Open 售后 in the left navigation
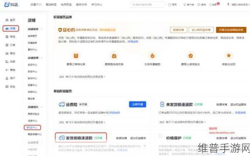 10,54
